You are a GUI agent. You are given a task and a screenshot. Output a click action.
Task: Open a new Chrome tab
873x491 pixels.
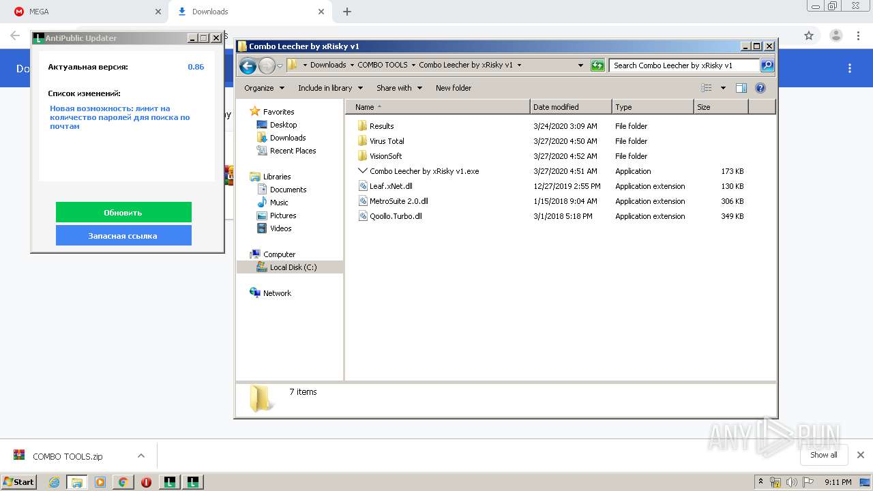[x=347, y=12]
